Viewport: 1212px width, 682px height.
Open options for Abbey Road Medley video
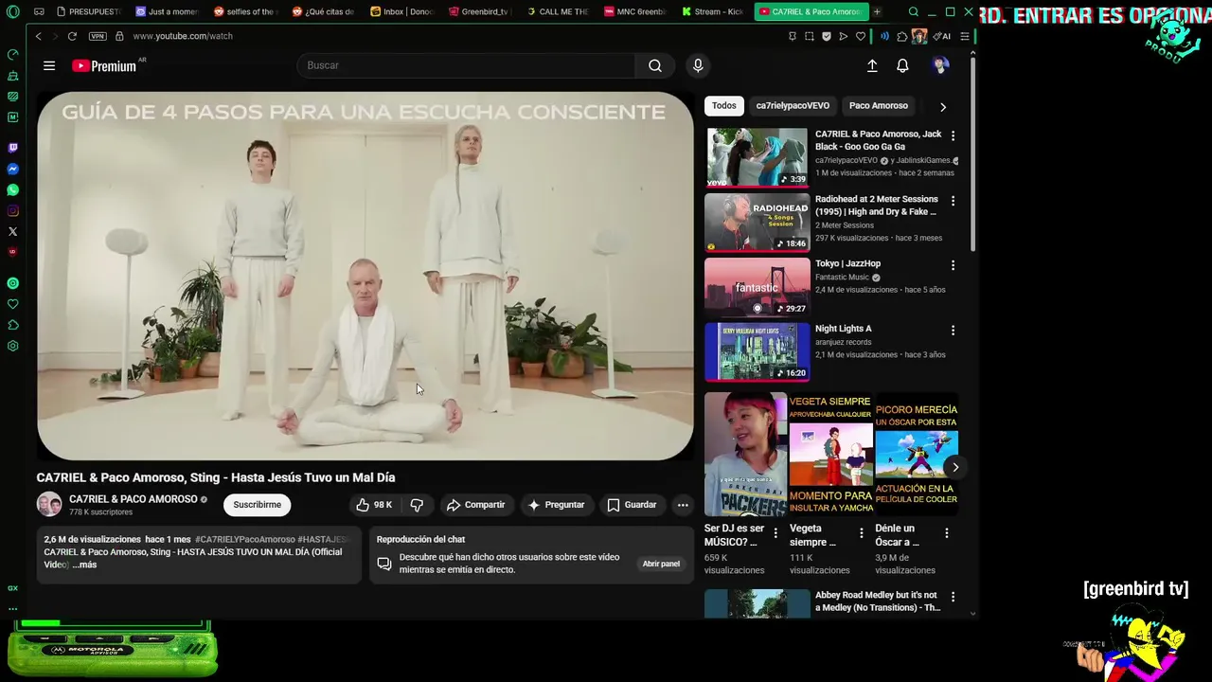(x=953, y=597)
